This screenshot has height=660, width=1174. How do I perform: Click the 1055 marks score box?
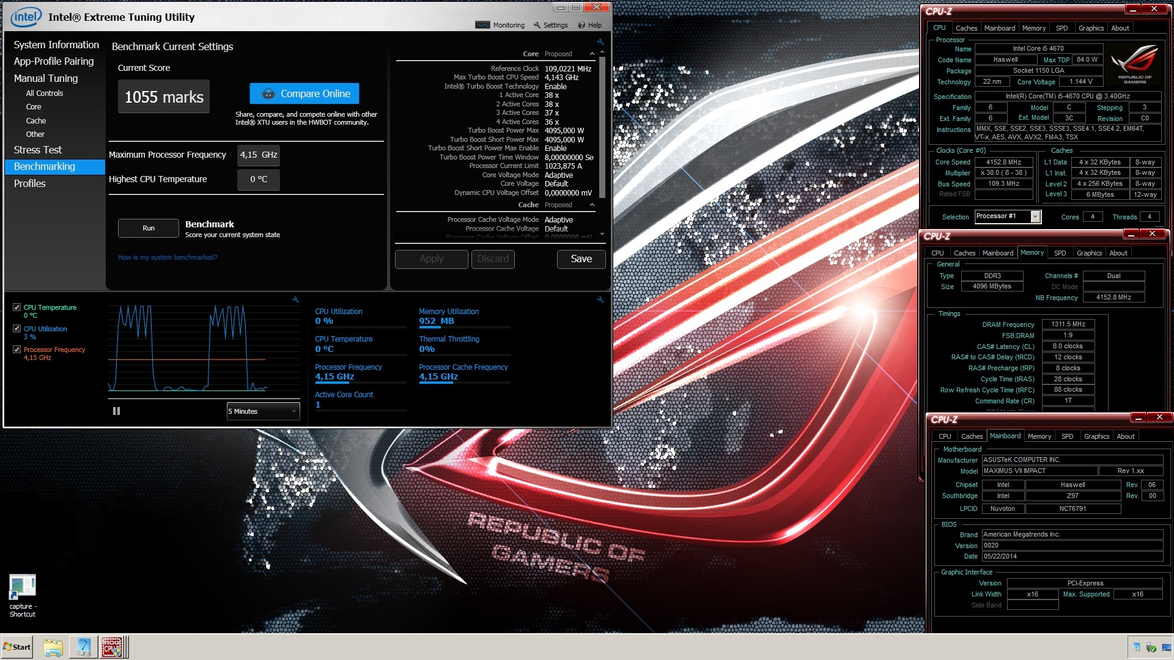tap(164, 97)
